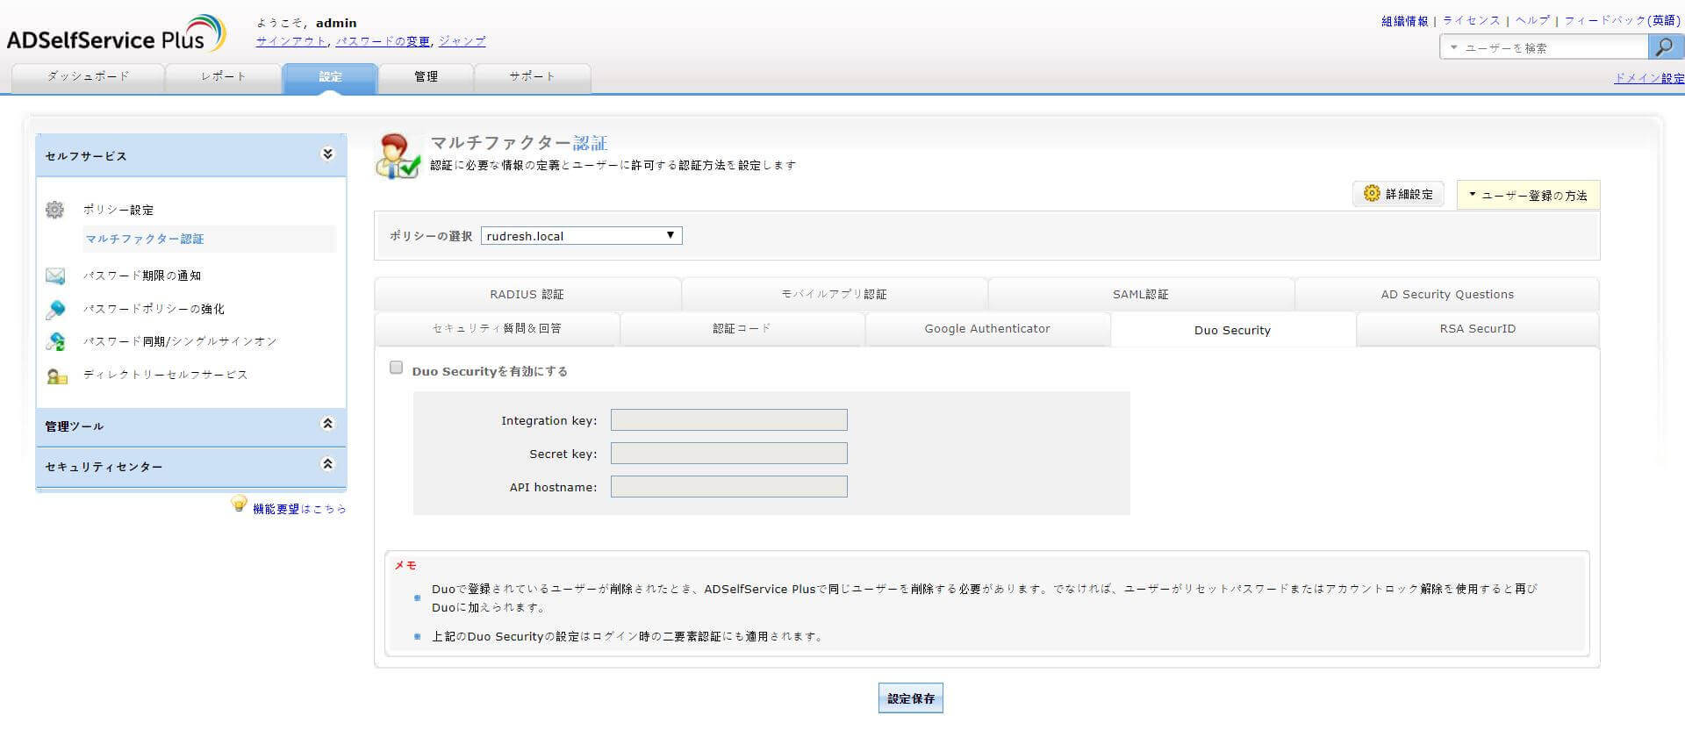This screenshot has height=730, width=1685.
Task: Switch to RSA SecurID tab
Action: pos(1478,329)
